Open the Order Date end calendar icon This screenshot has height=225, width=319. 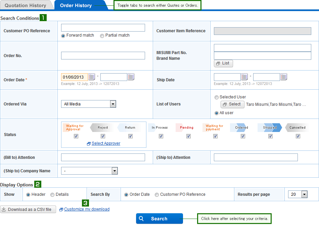coord(131,77)
